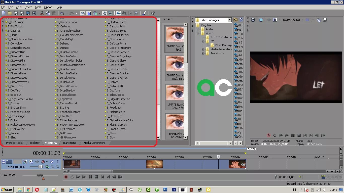Toggle bypass motion blur on track
Viewport: 344px width, 193px height.
(25, 162)
